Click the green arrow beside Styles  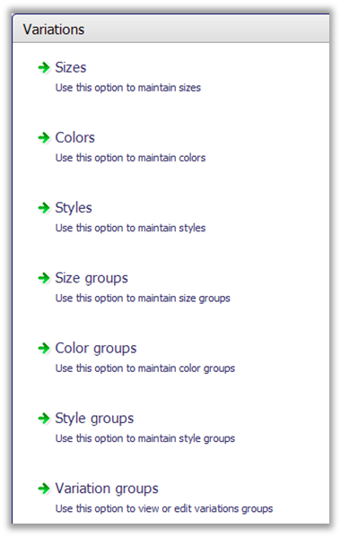pos(44,208)
